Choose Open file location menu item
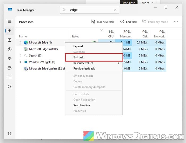Viewport: 186px width, 143px height. coord(94,100)
